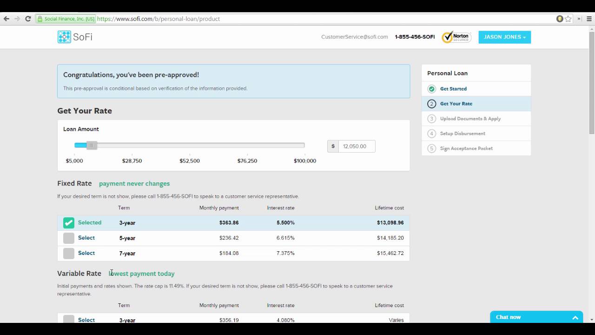
Task: Go to Get Started step
Action: tap(453, 89)
